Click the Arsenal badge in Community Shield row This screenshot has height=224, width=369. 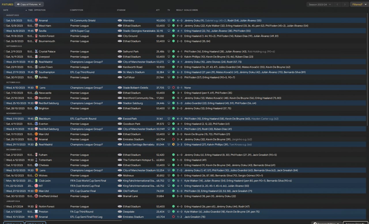(36, 20)
